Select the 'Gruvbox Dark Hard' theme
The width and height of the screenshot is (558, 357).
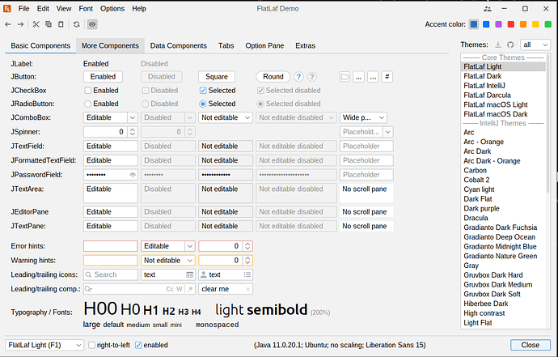click(504, 275)
